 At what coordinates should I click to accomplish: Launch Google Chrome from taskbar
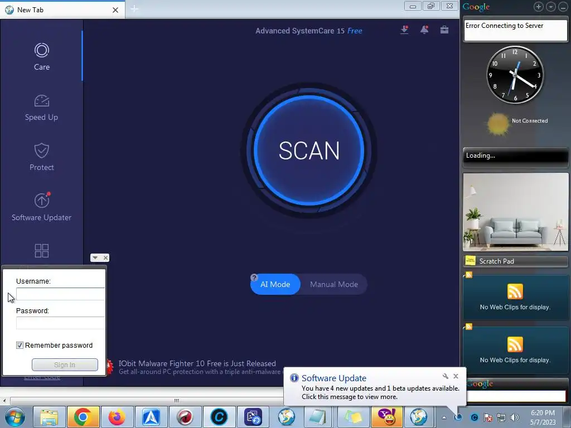pyautogui.click(x=83, y=417)
